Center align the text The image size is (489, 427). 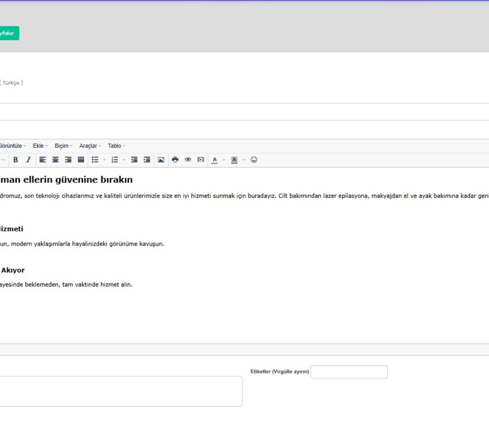(x=56, y=160)
